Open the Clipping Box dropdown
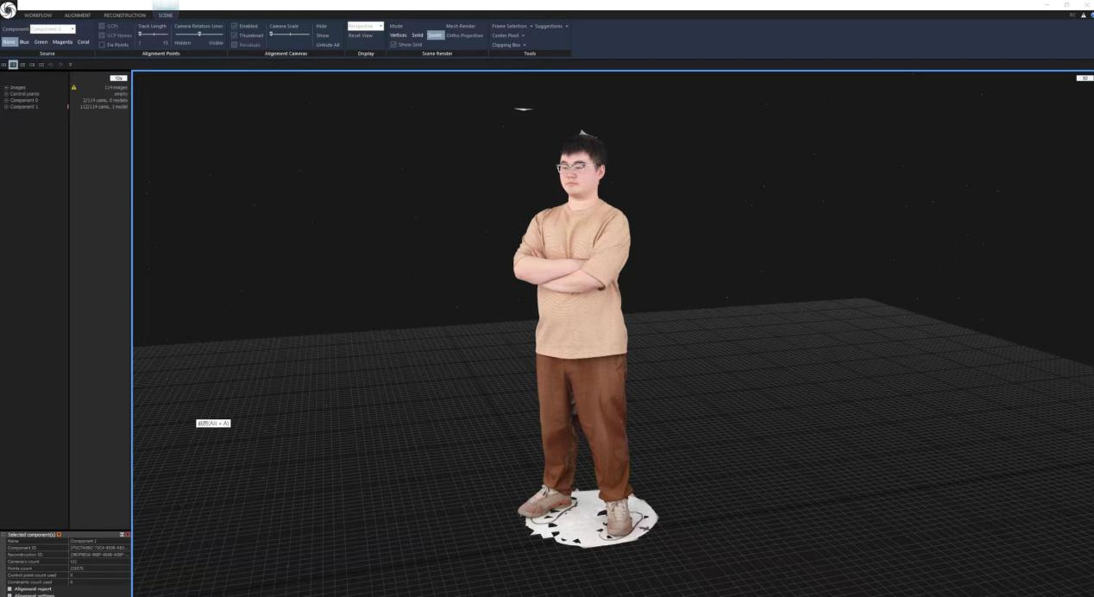Image resolution: width=1094 pixels, height=597 pixels. [509, 45]
